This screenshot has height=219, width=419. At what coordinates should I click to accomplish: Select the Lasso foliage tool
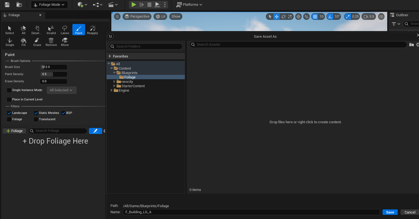pos(65,30)
